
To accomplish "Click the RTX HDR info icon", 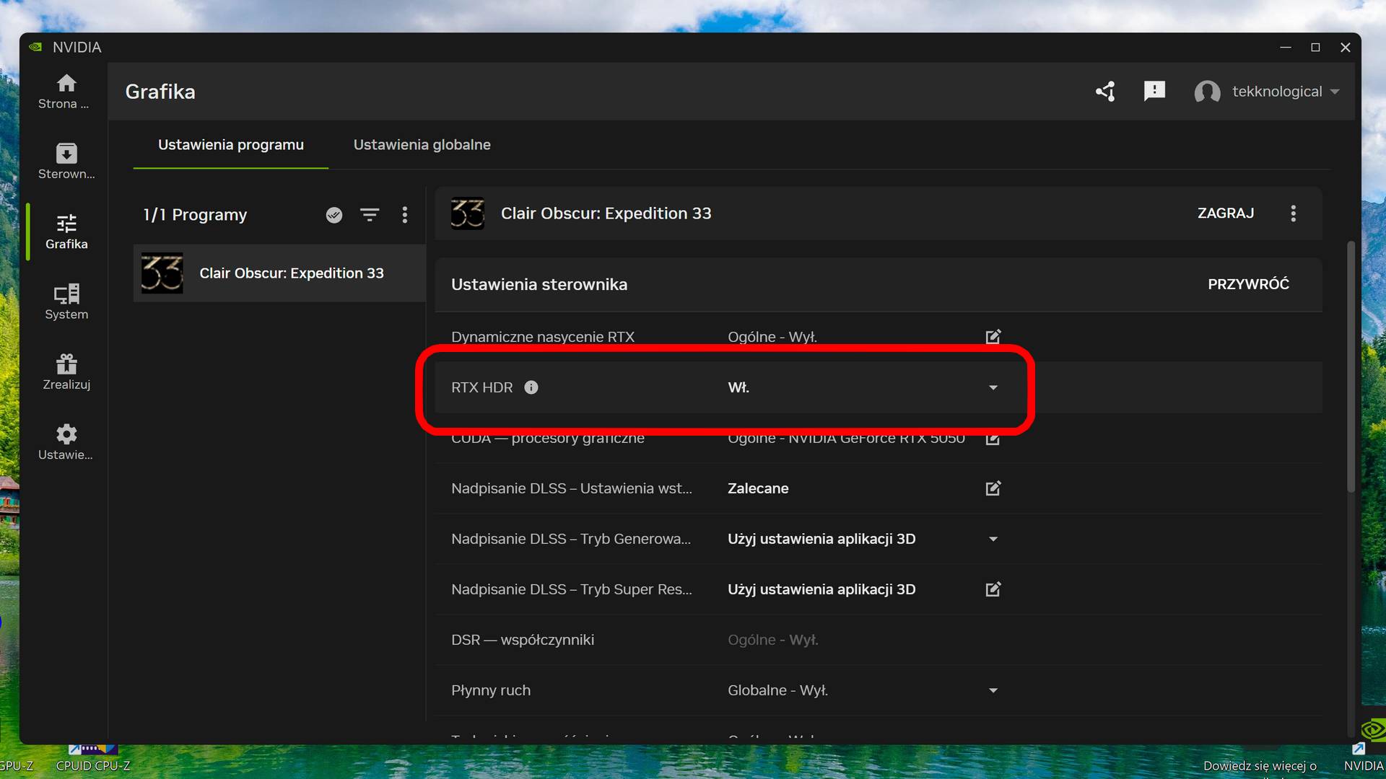I will click(532, 387).
